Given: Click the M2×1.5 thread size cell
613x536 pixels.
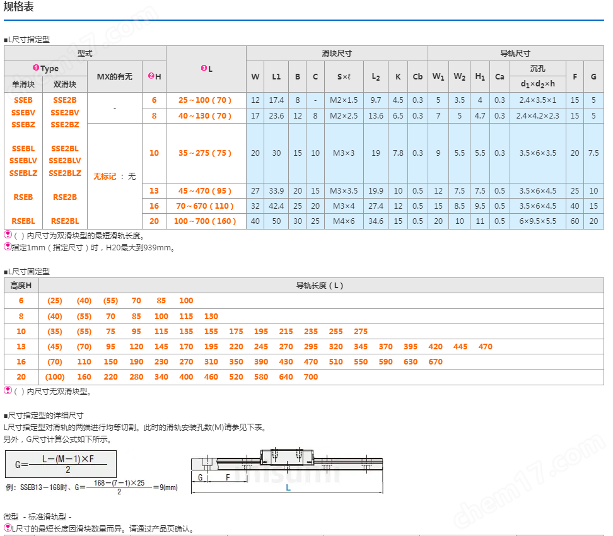Looking at the screenshot, I should pos(344,100).
